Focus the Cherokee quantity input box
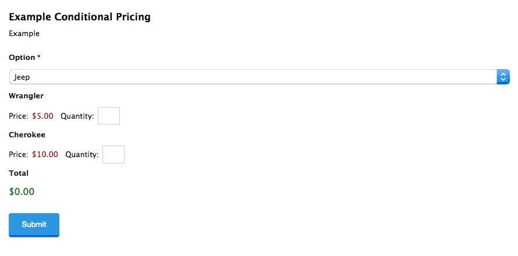Viewport: 518px width, 256px height. 113,154
